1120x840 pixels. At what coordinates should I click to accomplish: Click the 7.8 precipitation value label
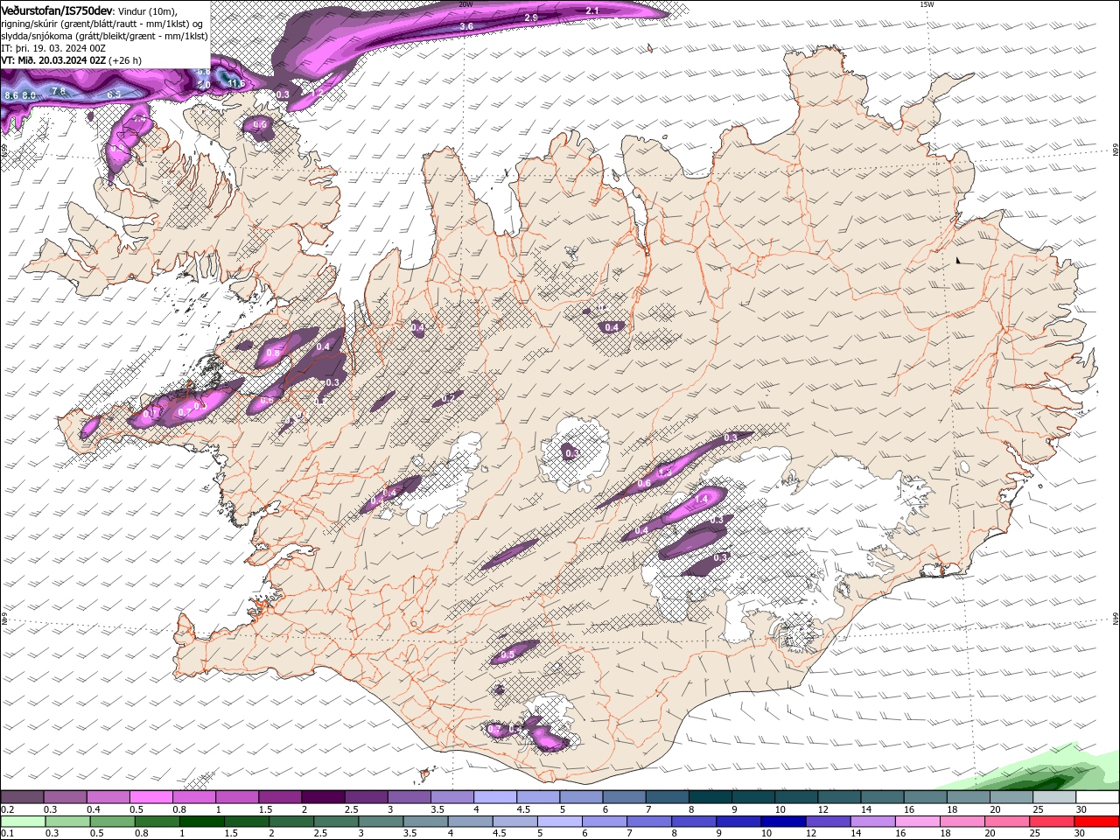(x=59, y=91)
